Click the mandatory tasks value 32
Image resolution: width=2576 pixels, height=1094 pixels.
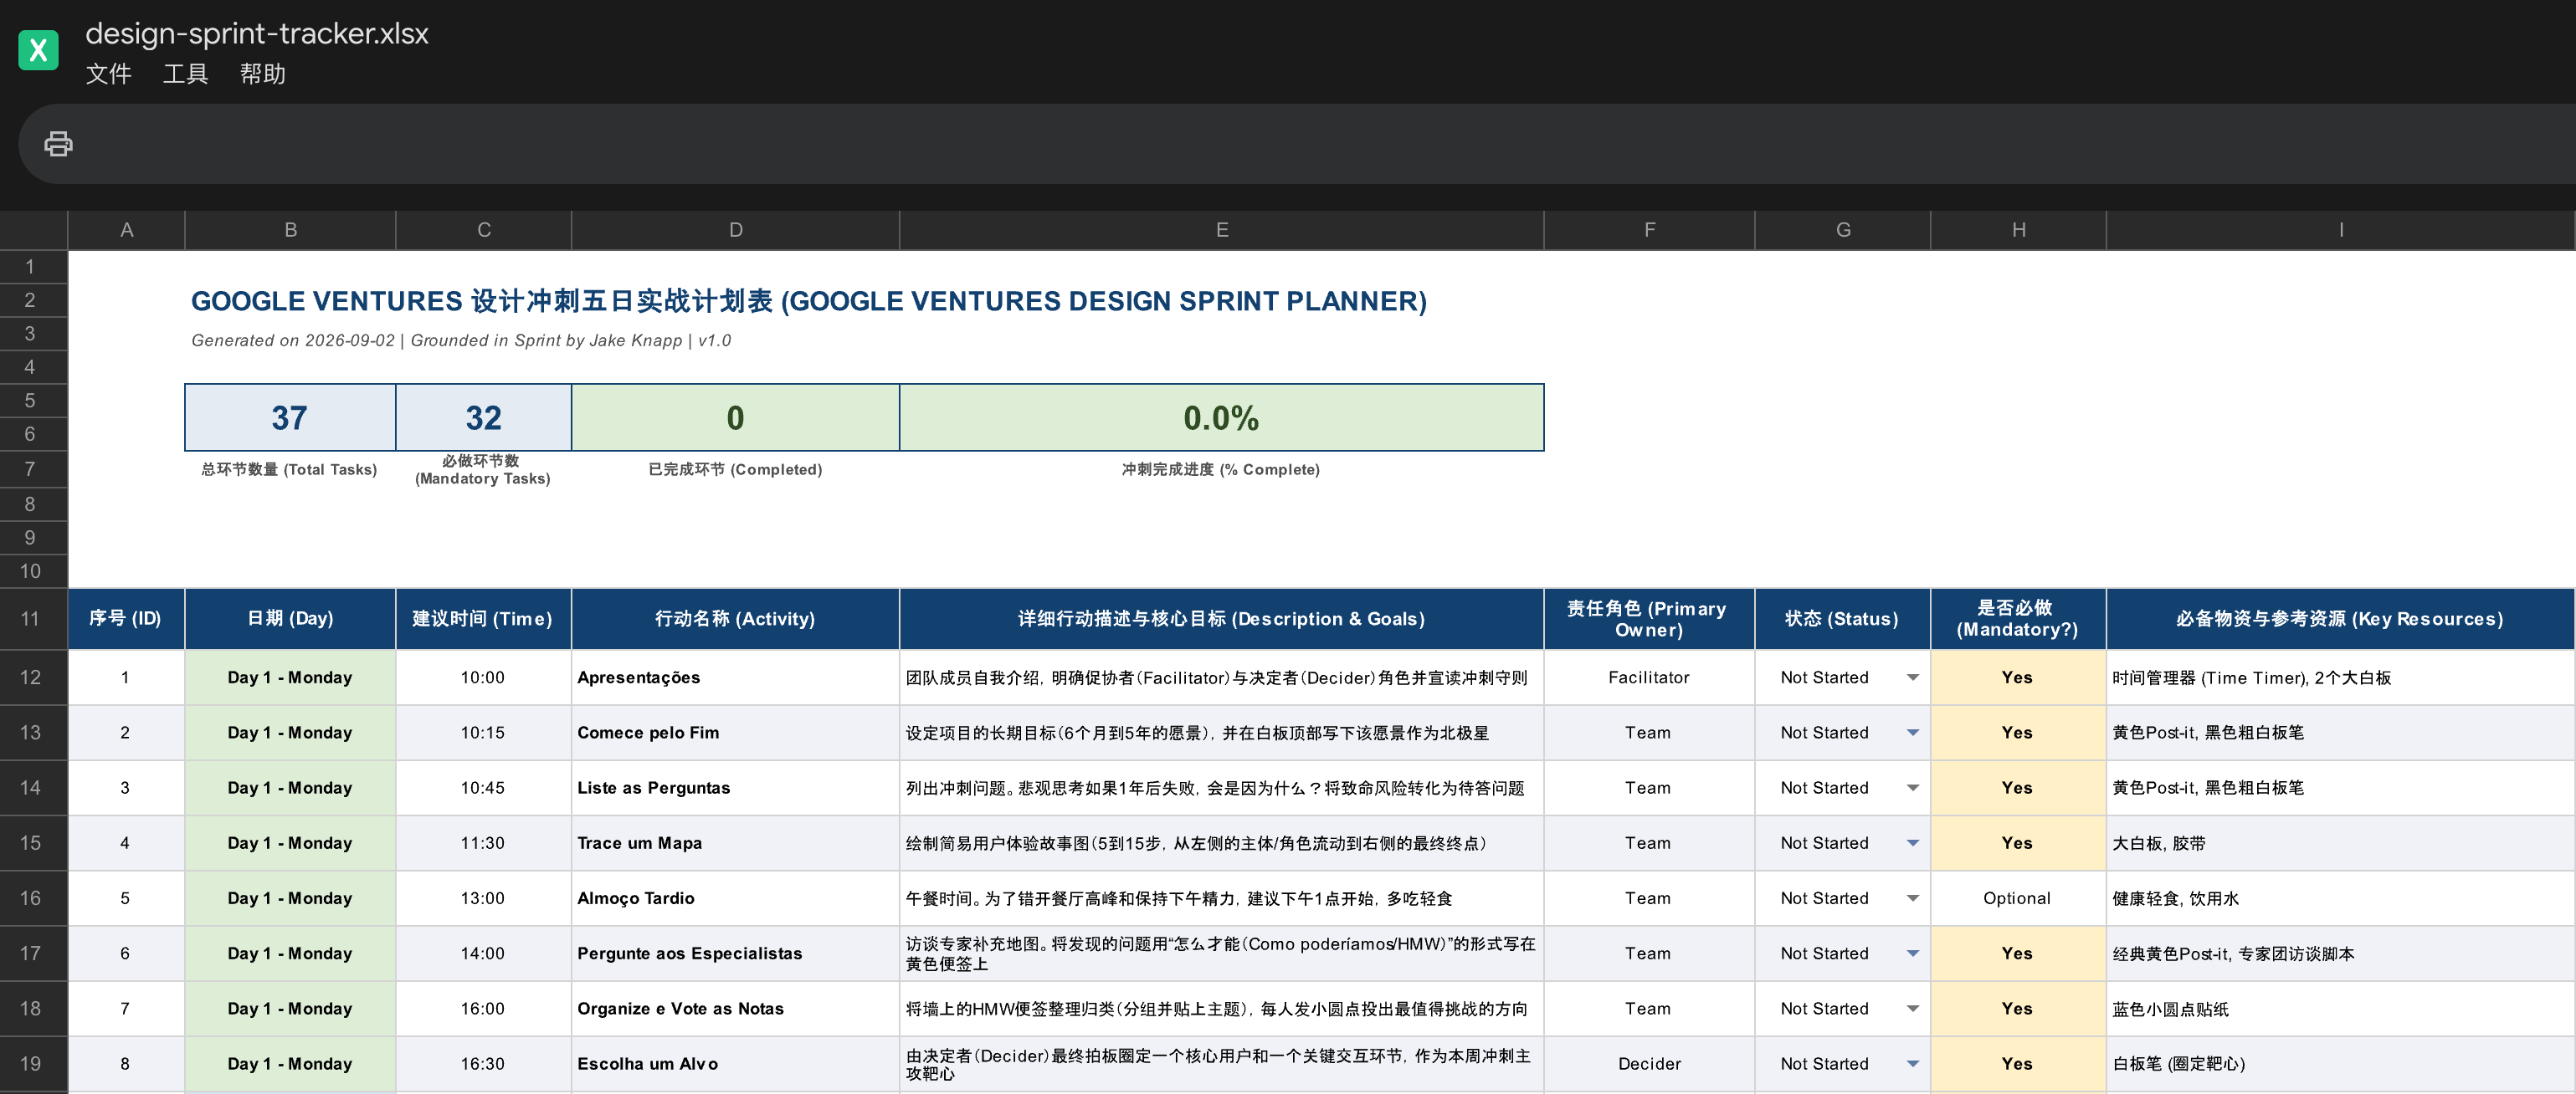(x=483, y=417)
